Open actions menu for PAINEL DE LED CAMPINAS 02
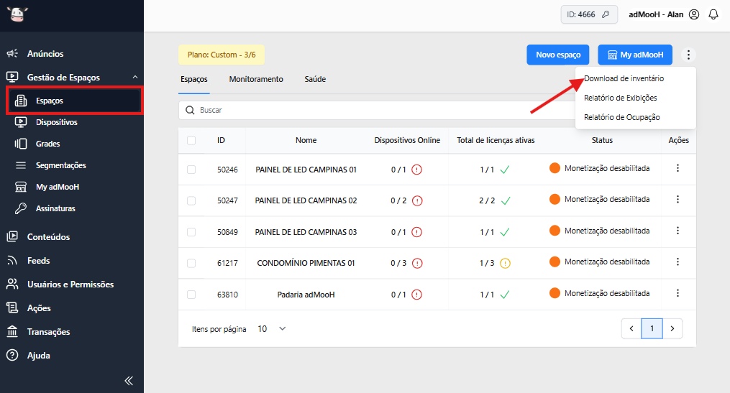 click(677, 200)
